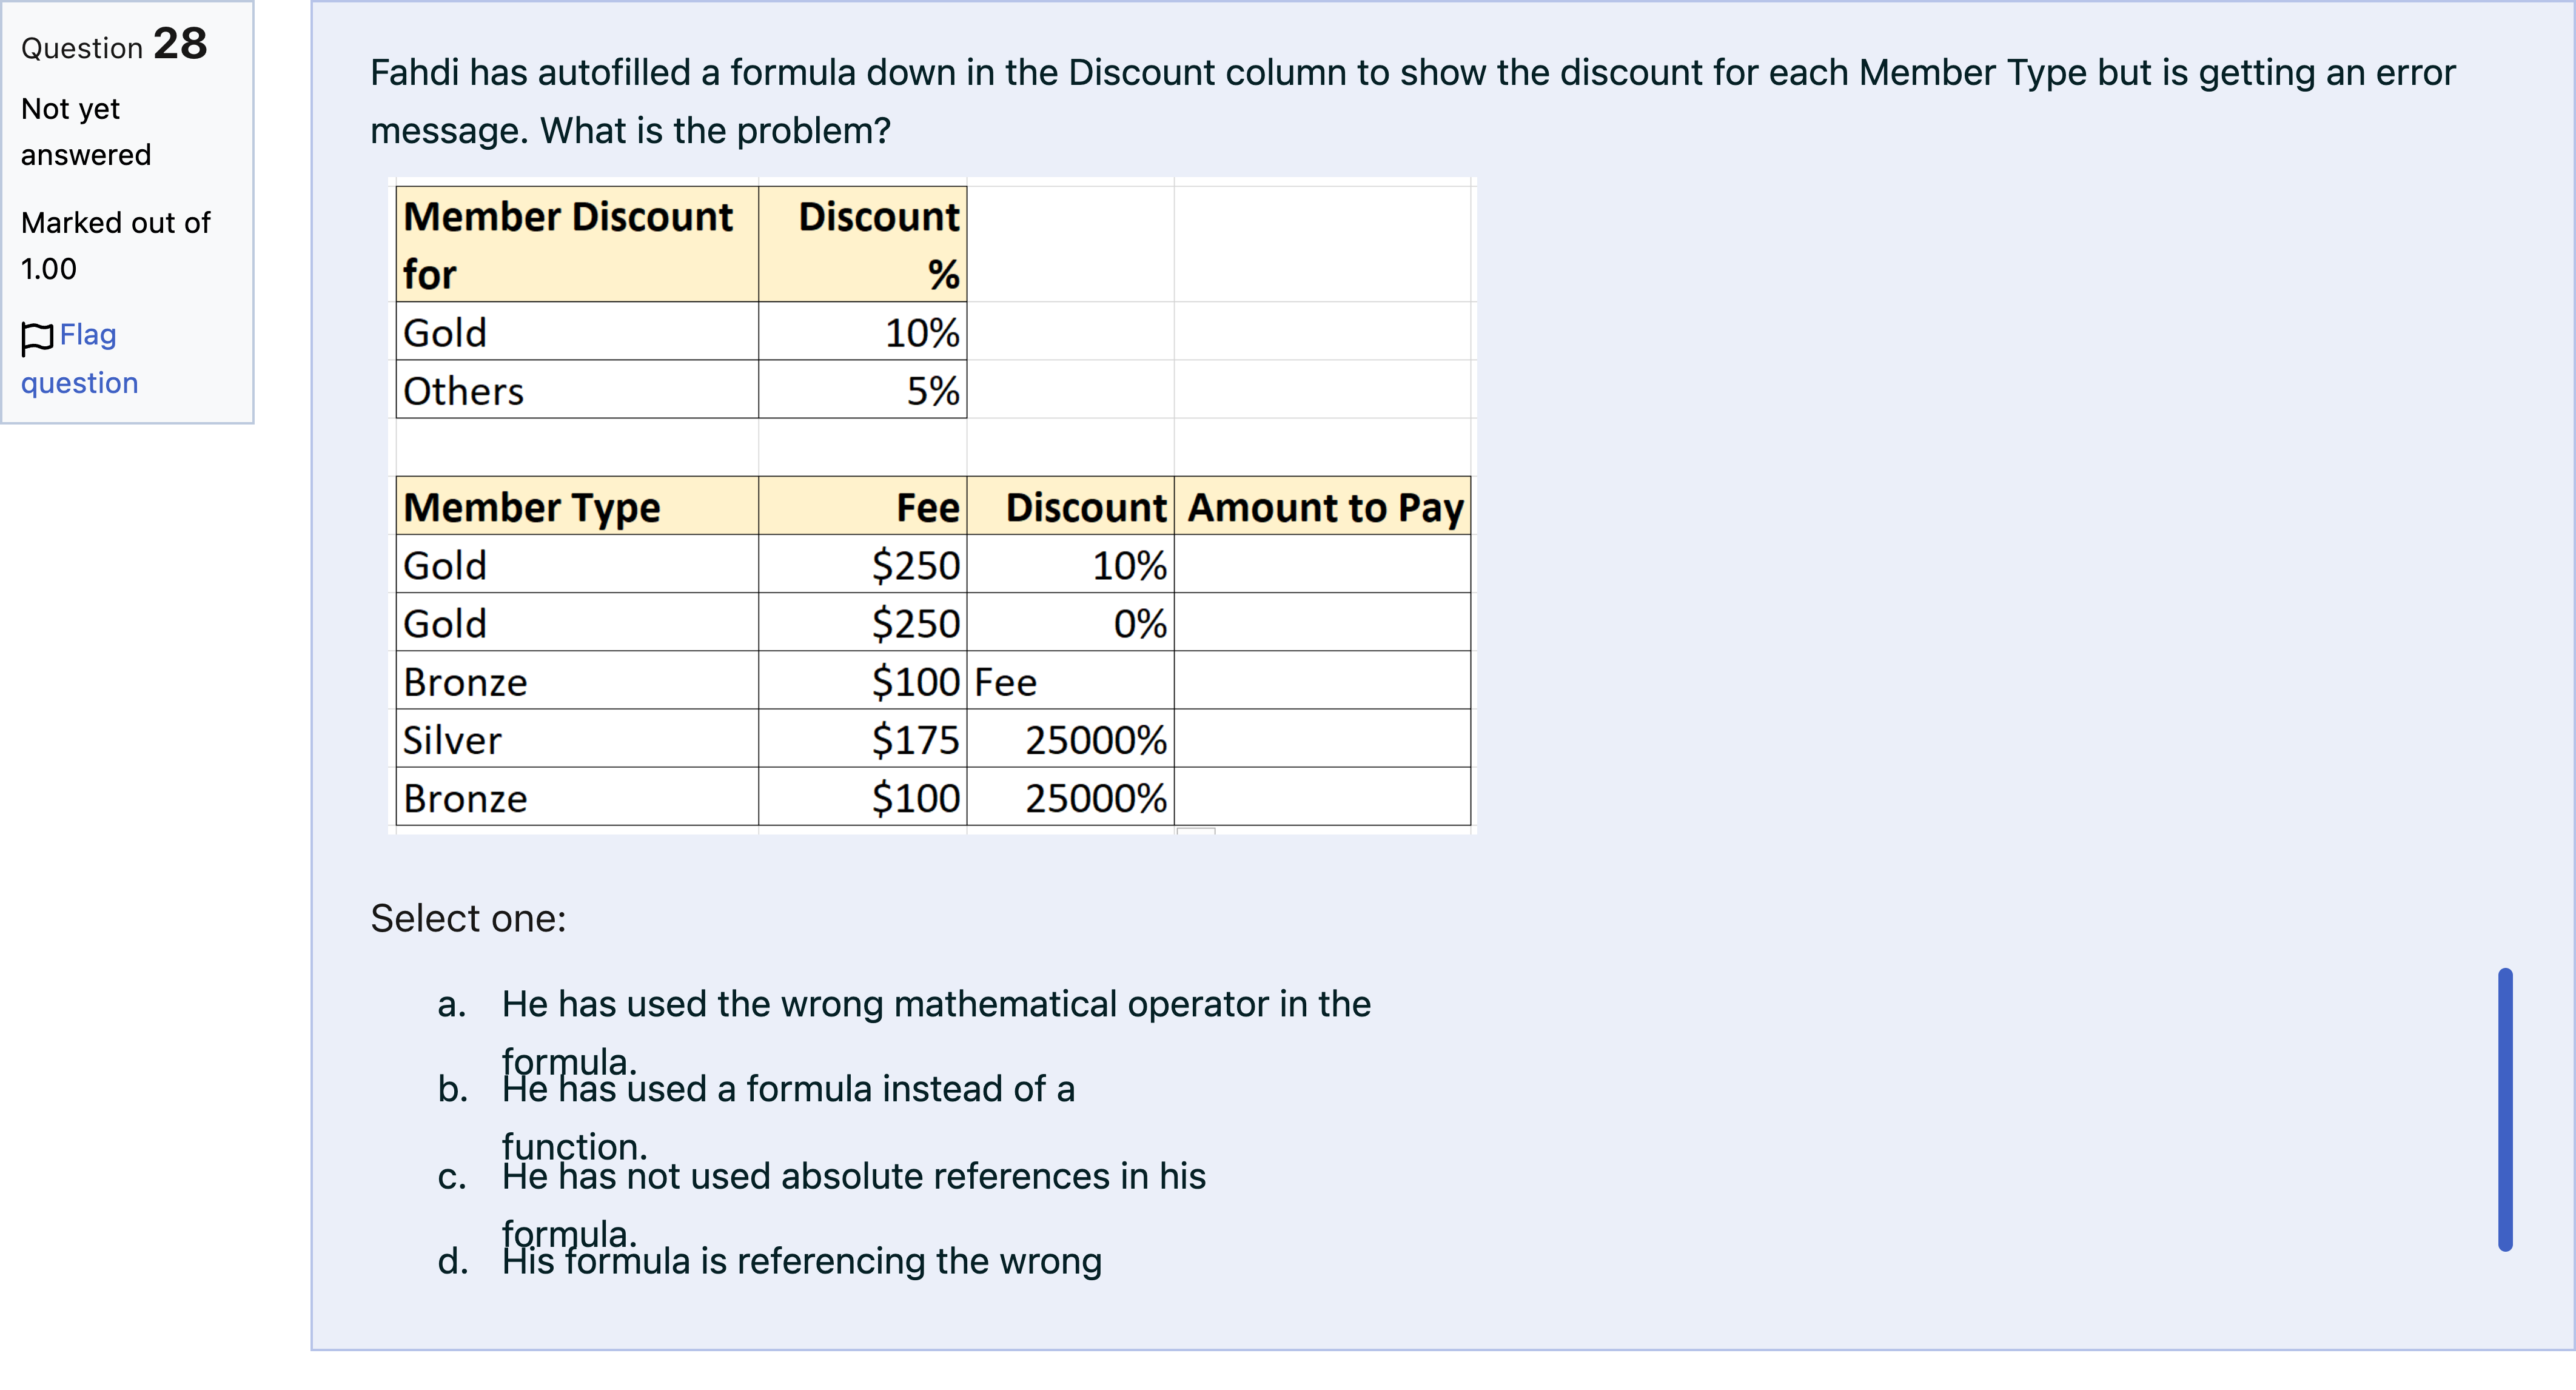This screenshot has height=1390, width=2576.
Task: Click the Member Type column header
Action: tap(577, 506)
